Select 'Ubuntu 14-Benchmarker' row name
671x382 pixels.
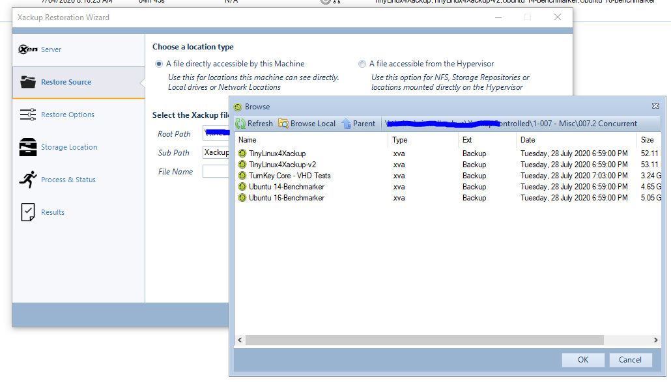pos(287,187)
